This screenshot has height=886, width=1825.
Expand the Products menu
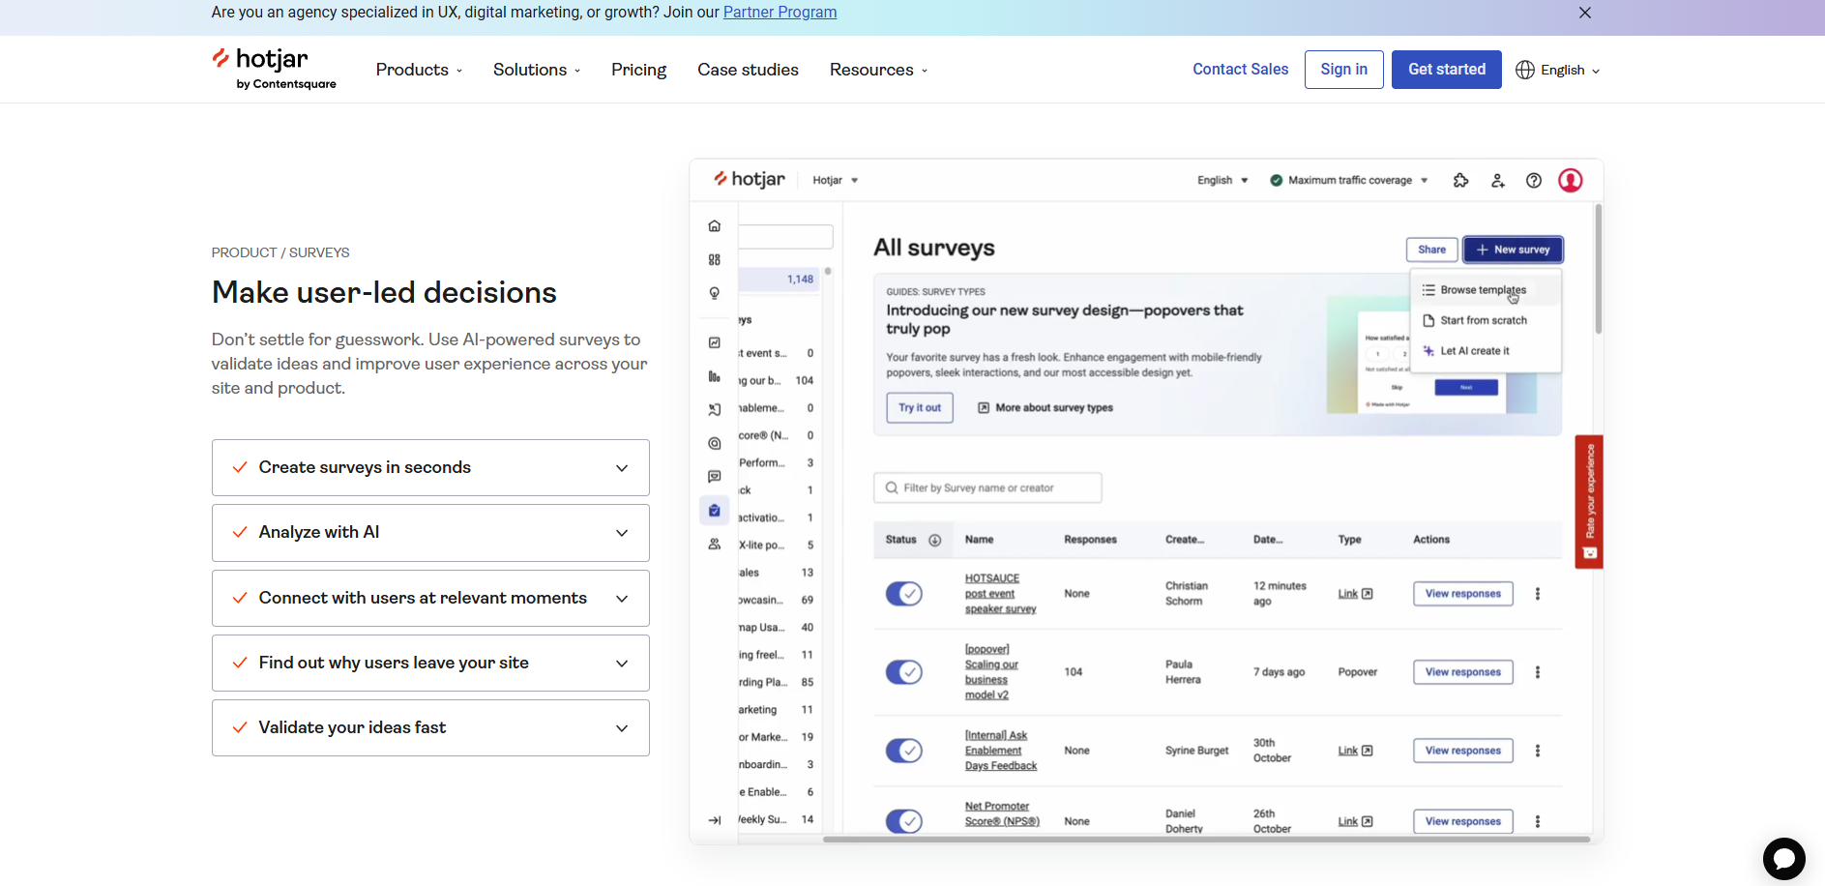click(x=419, y=70)
